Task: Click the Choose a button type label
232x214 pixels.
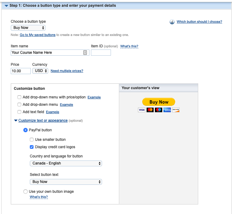Action: pos(28,22)
